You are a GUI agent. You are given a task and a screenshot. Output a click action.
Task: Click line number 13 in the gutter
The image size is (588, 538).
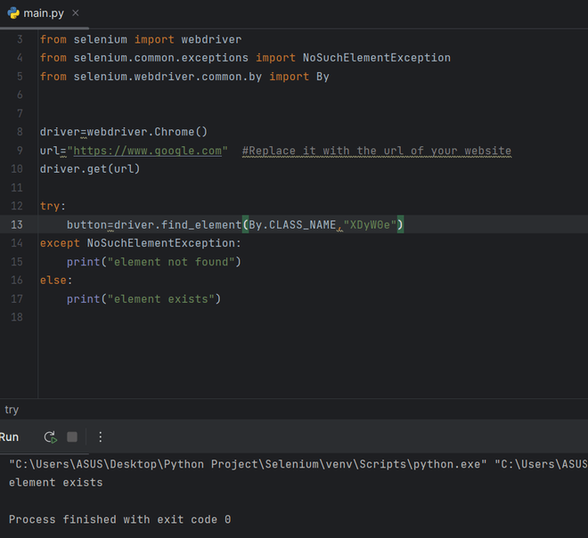coord(18,224)
